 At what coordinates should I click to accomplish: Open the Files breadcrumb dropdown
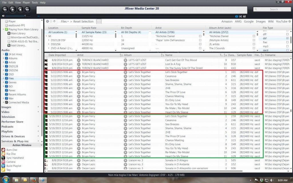tap(68, 21)
